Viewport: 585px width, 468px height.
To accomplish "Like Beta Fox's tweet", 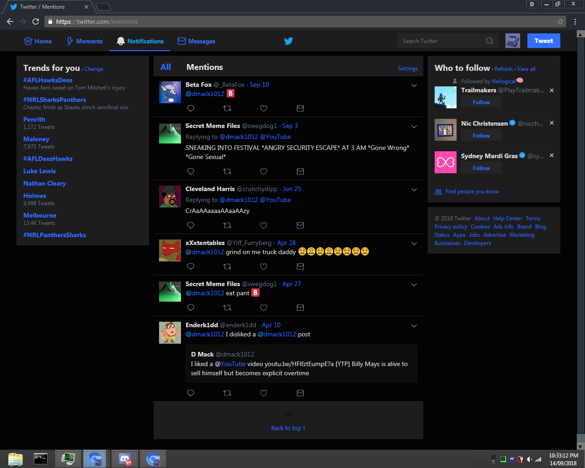I will click(264, 108).
